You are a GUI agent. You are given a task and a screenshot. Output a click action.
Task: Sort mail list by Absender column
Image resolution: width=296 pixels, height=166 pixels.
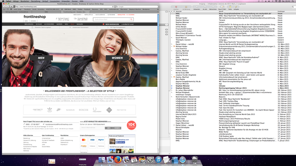196,11
